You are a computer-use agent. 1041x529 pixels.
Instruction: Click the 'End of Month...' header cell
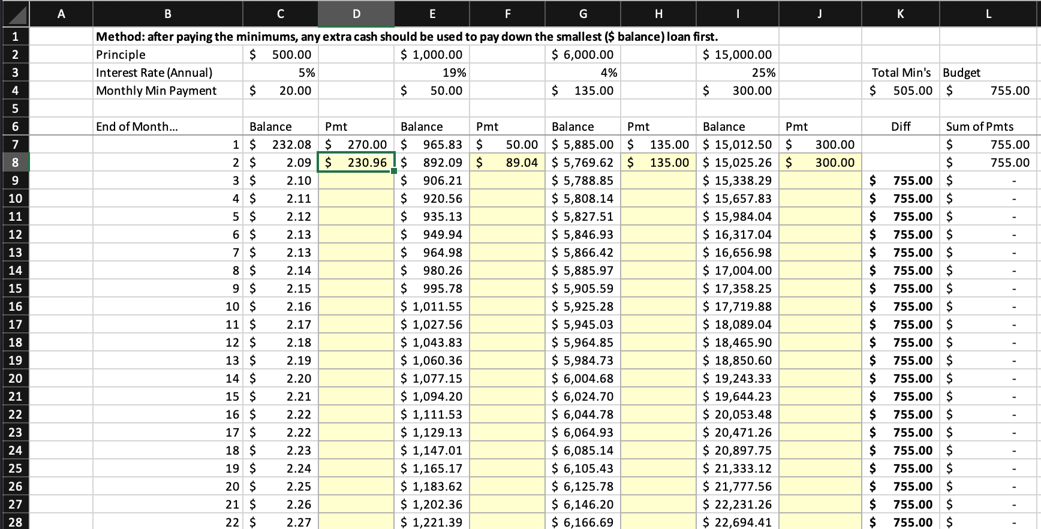click(x=168, y=127)
